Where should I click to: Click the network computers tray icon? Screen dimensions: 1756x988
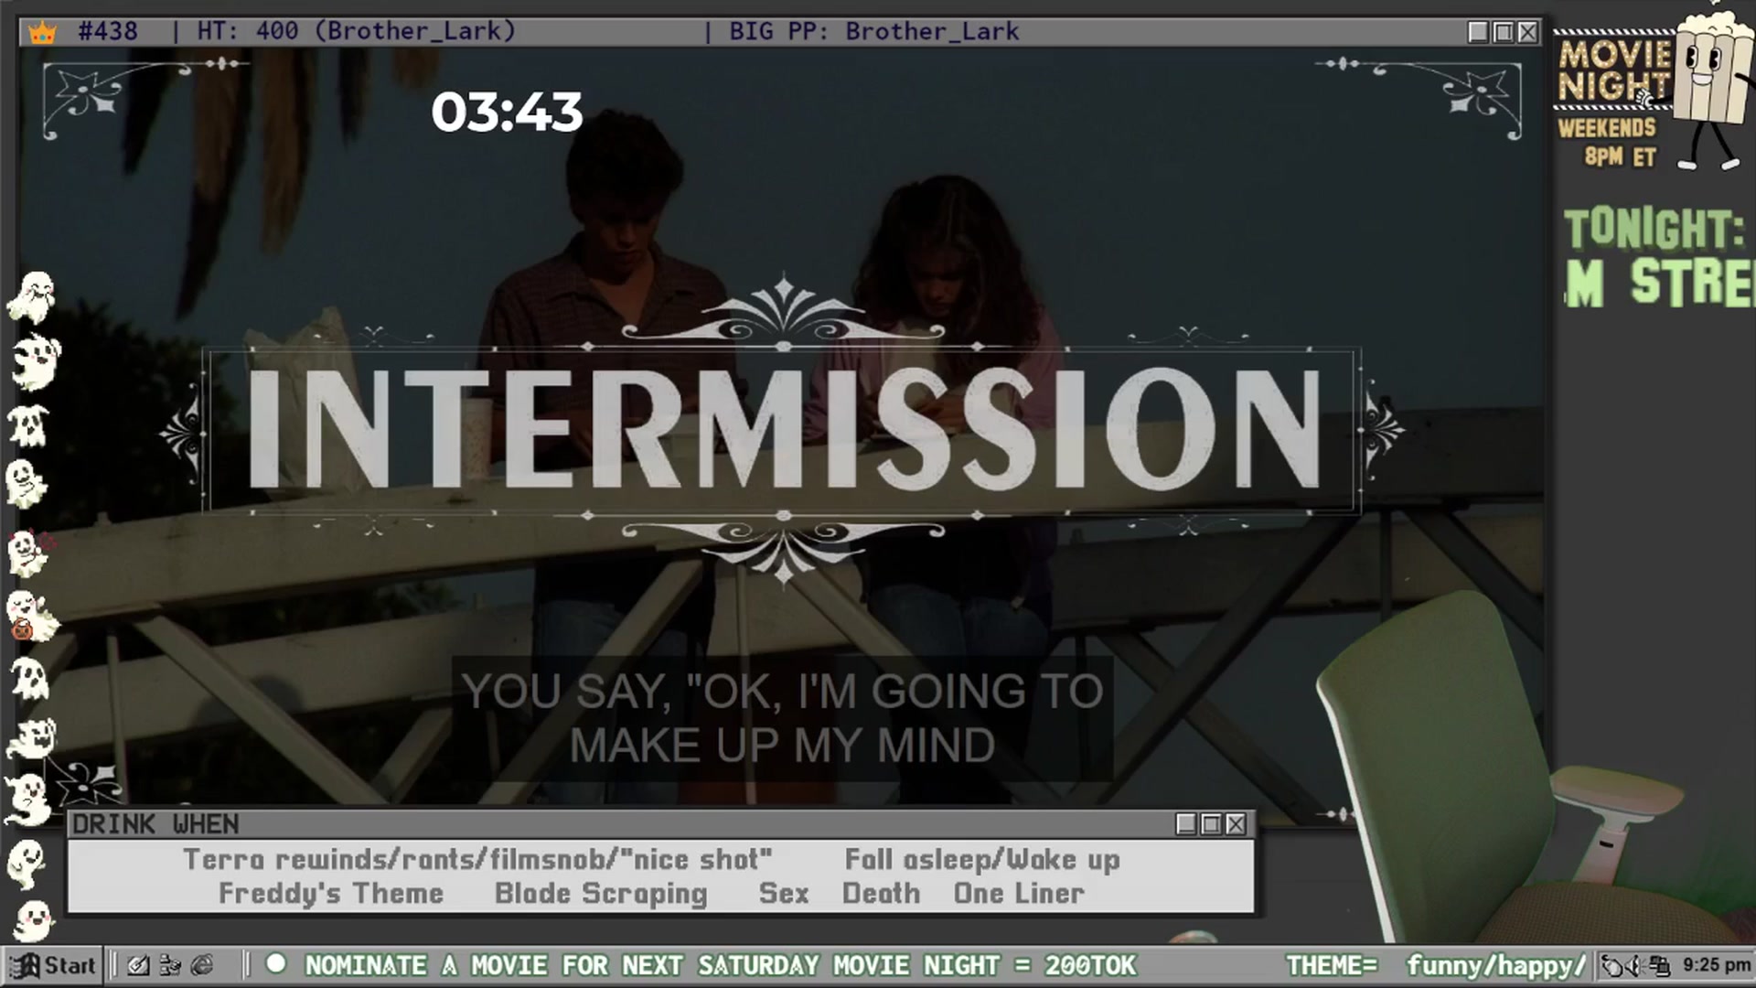[x=1659, y=966]
